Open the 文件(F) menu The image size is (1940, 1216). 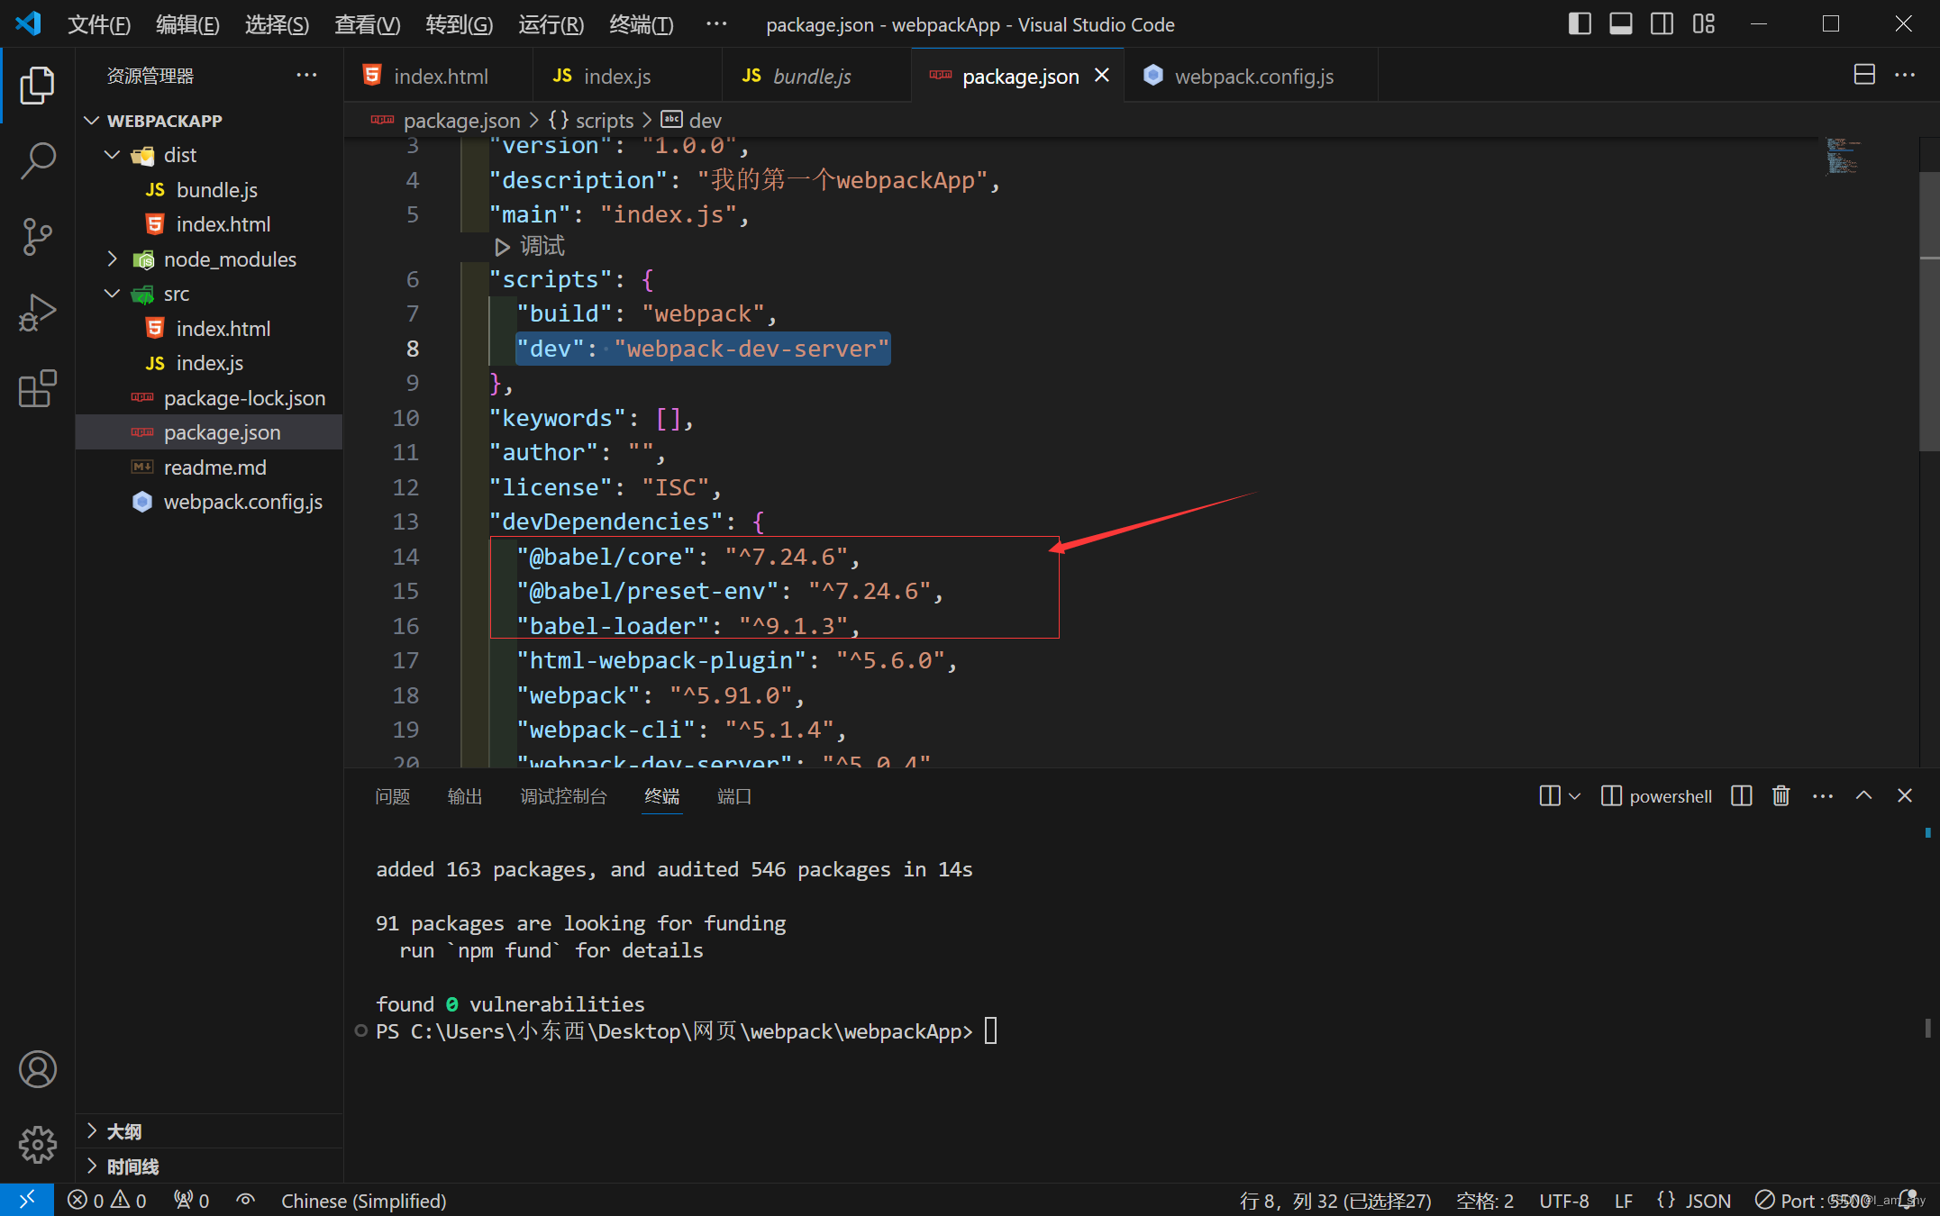(99, 24)
